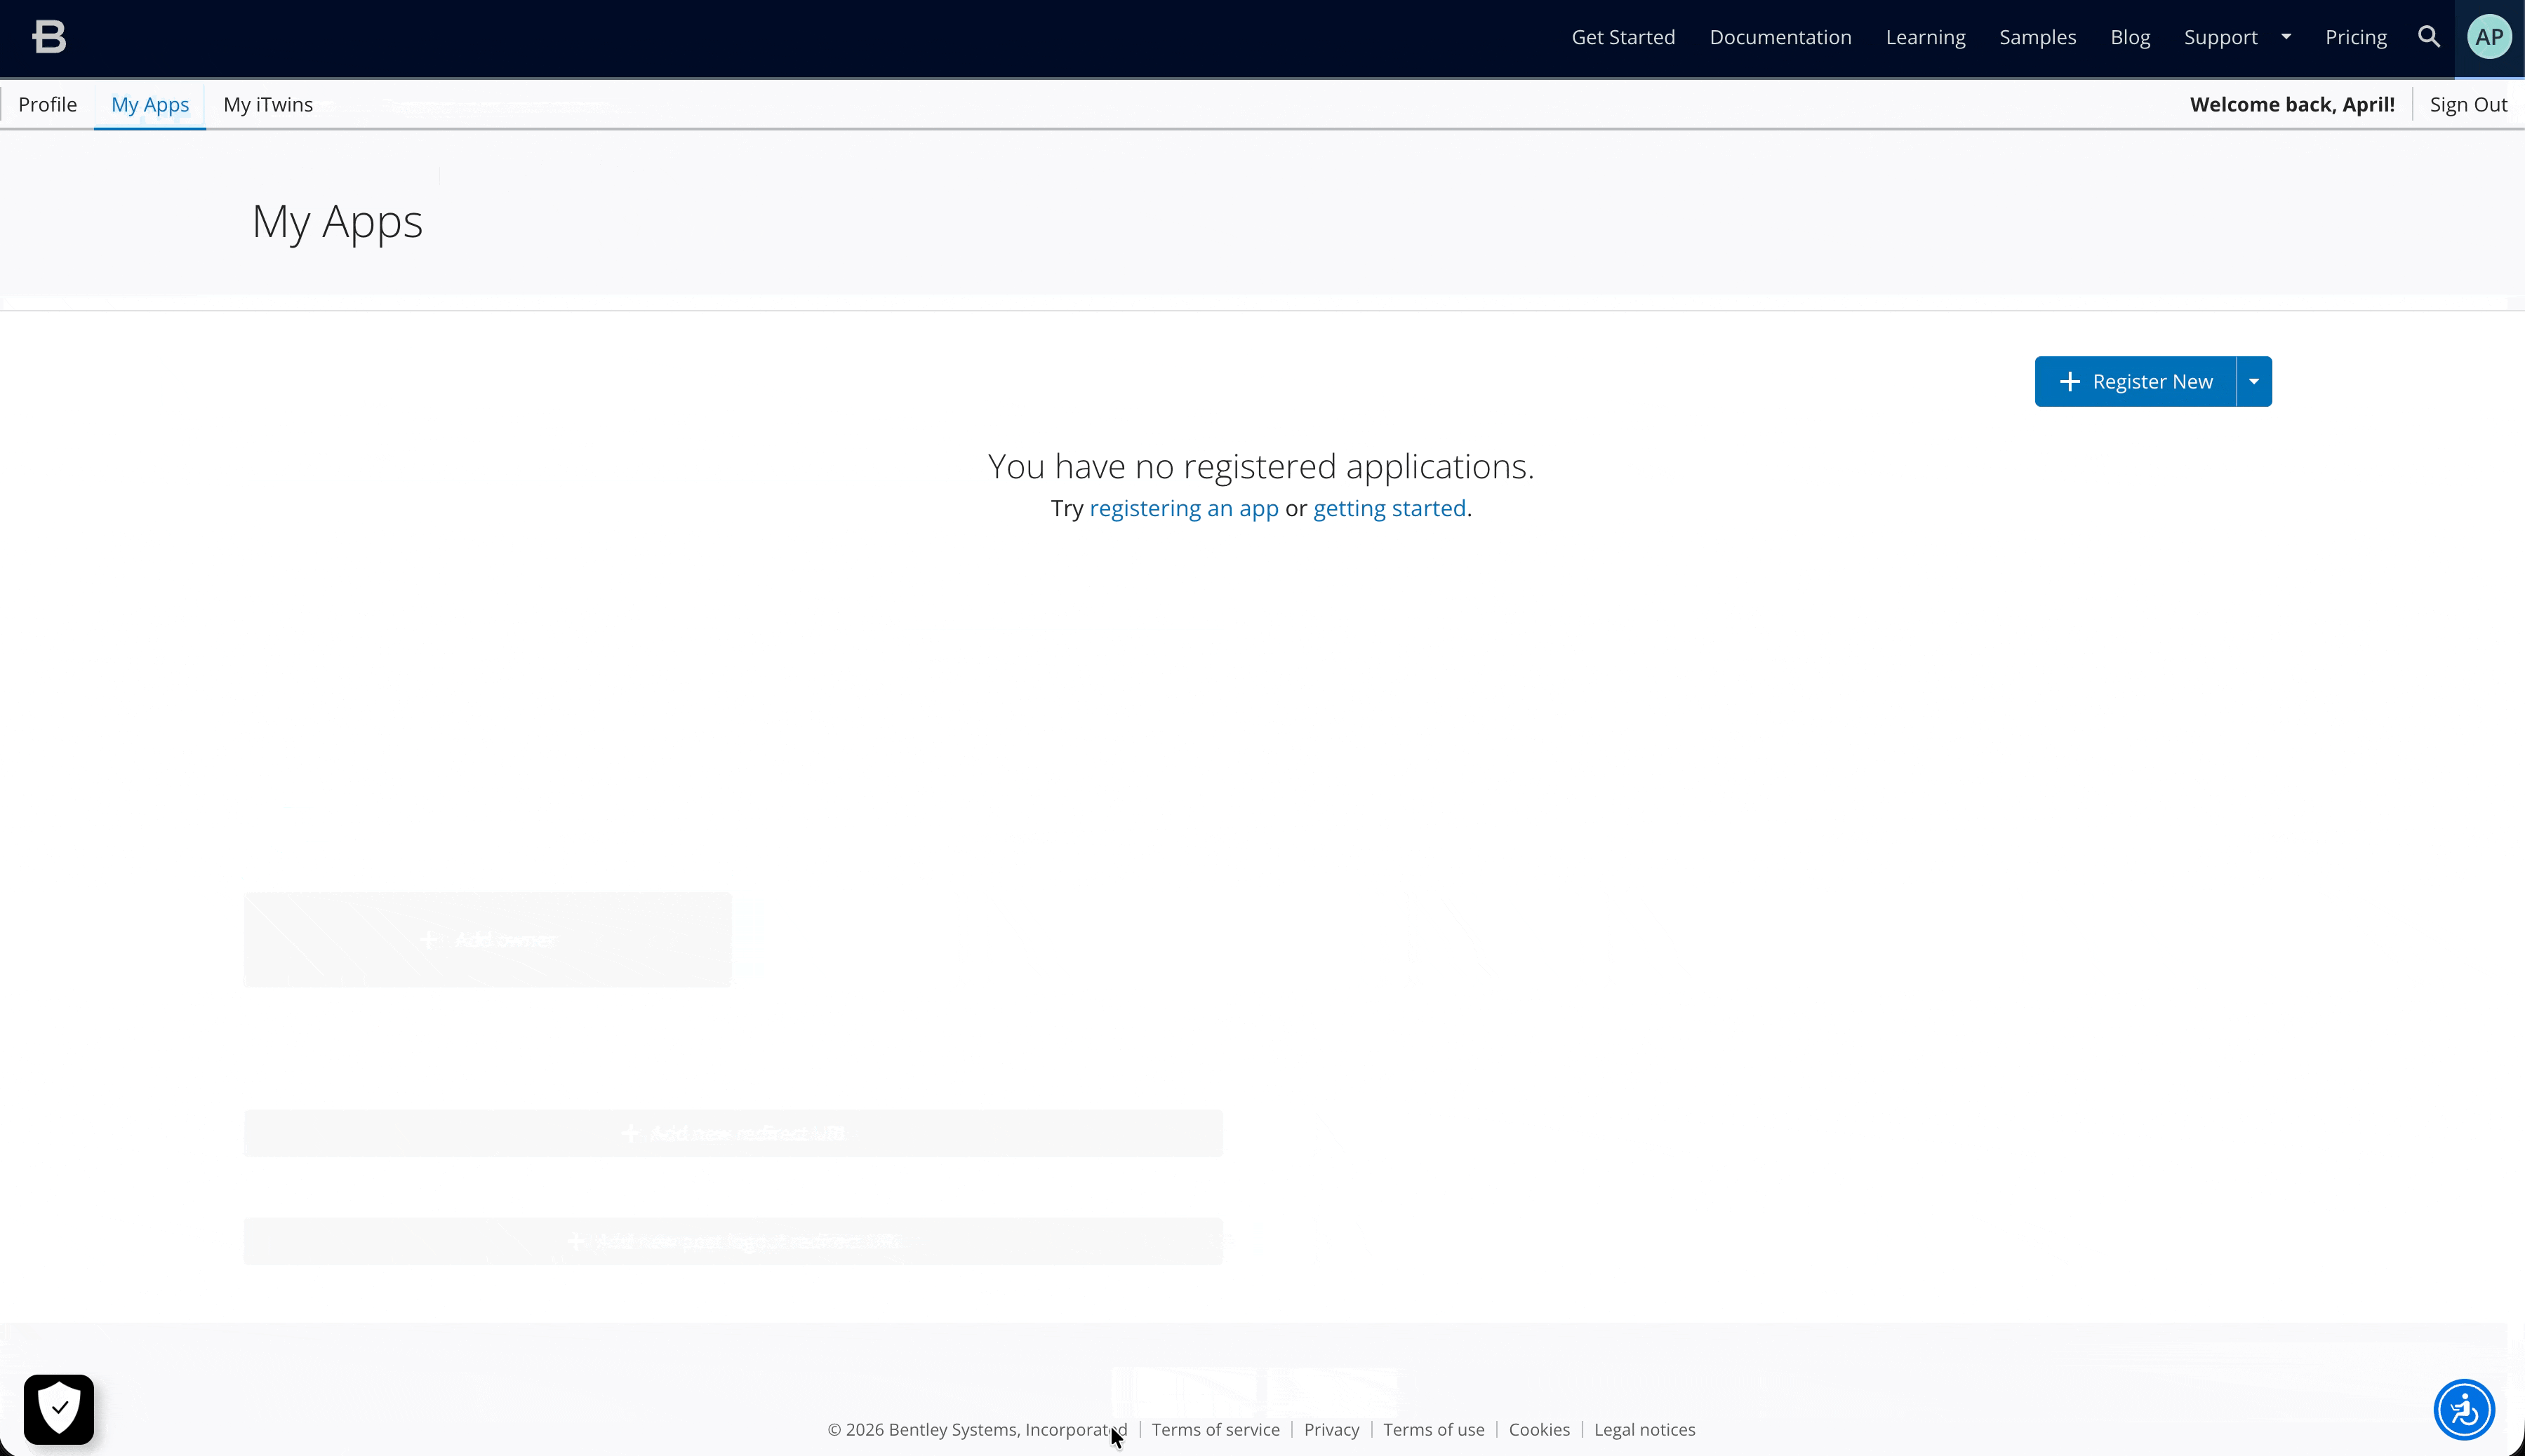Screen dimensions: 2525x1456
Task: Open the My Apps tab
Action: [150, 104]
